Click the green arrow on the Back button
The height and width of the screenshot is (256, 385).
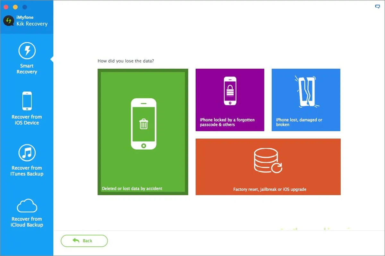tap(76, 240)
